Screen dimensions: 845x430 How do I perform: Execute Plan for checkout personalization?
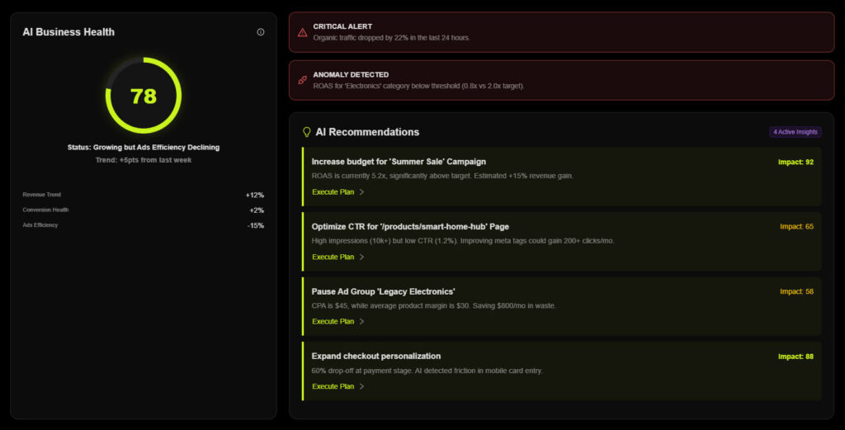point(333,386)
